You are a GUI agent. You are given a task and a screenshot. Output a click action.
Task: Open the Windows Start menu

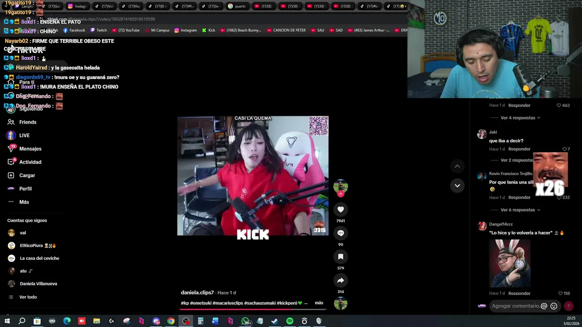pyautogui.click(x=7, y=321)
